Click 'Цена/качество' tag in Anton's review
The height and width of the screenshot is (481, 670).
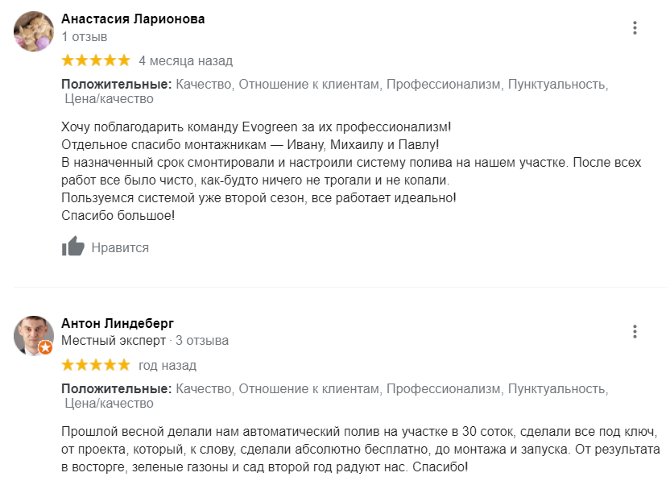click(x=109, y=403)
